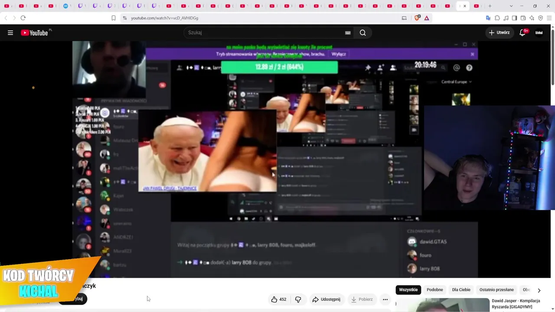
Task: Select the Wszystkie filter chip
Action: pyautogui.click(x=408, y=290)
